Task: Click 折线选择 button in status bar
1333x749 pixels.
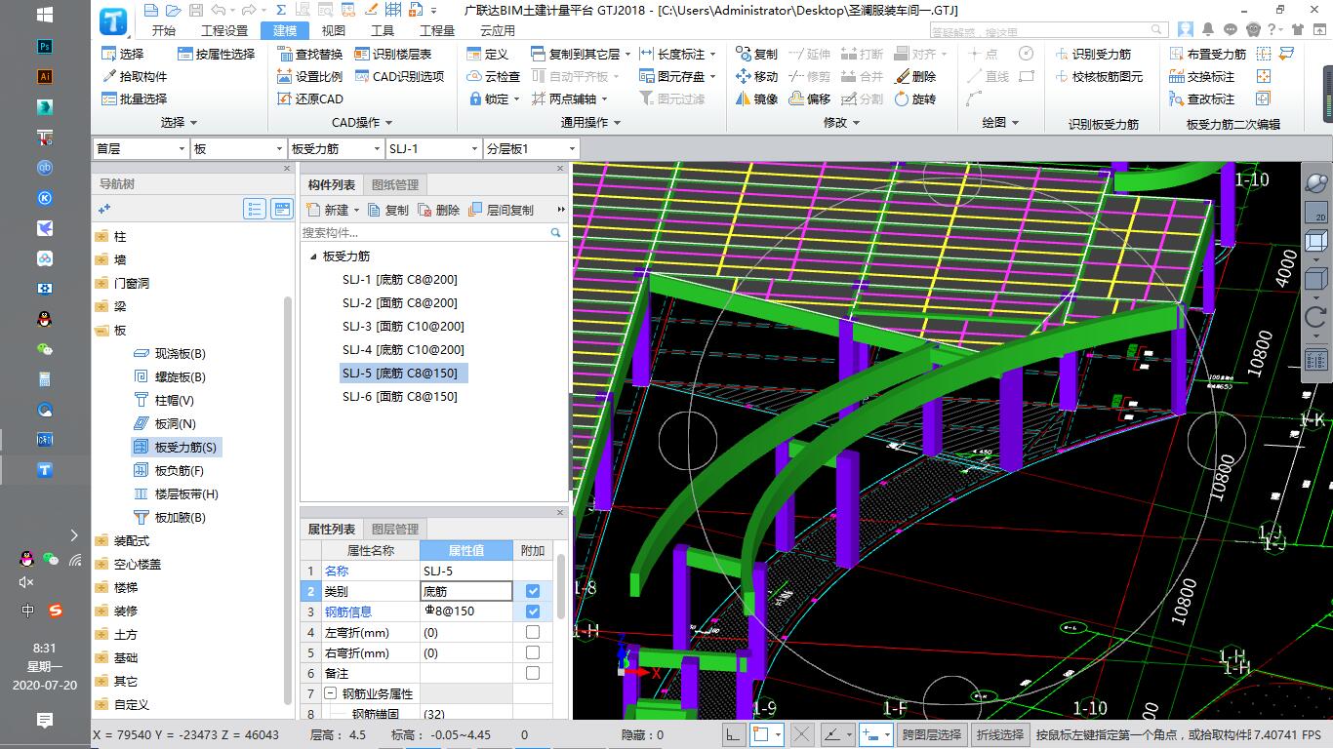Action: click(x=1000, y=734)
